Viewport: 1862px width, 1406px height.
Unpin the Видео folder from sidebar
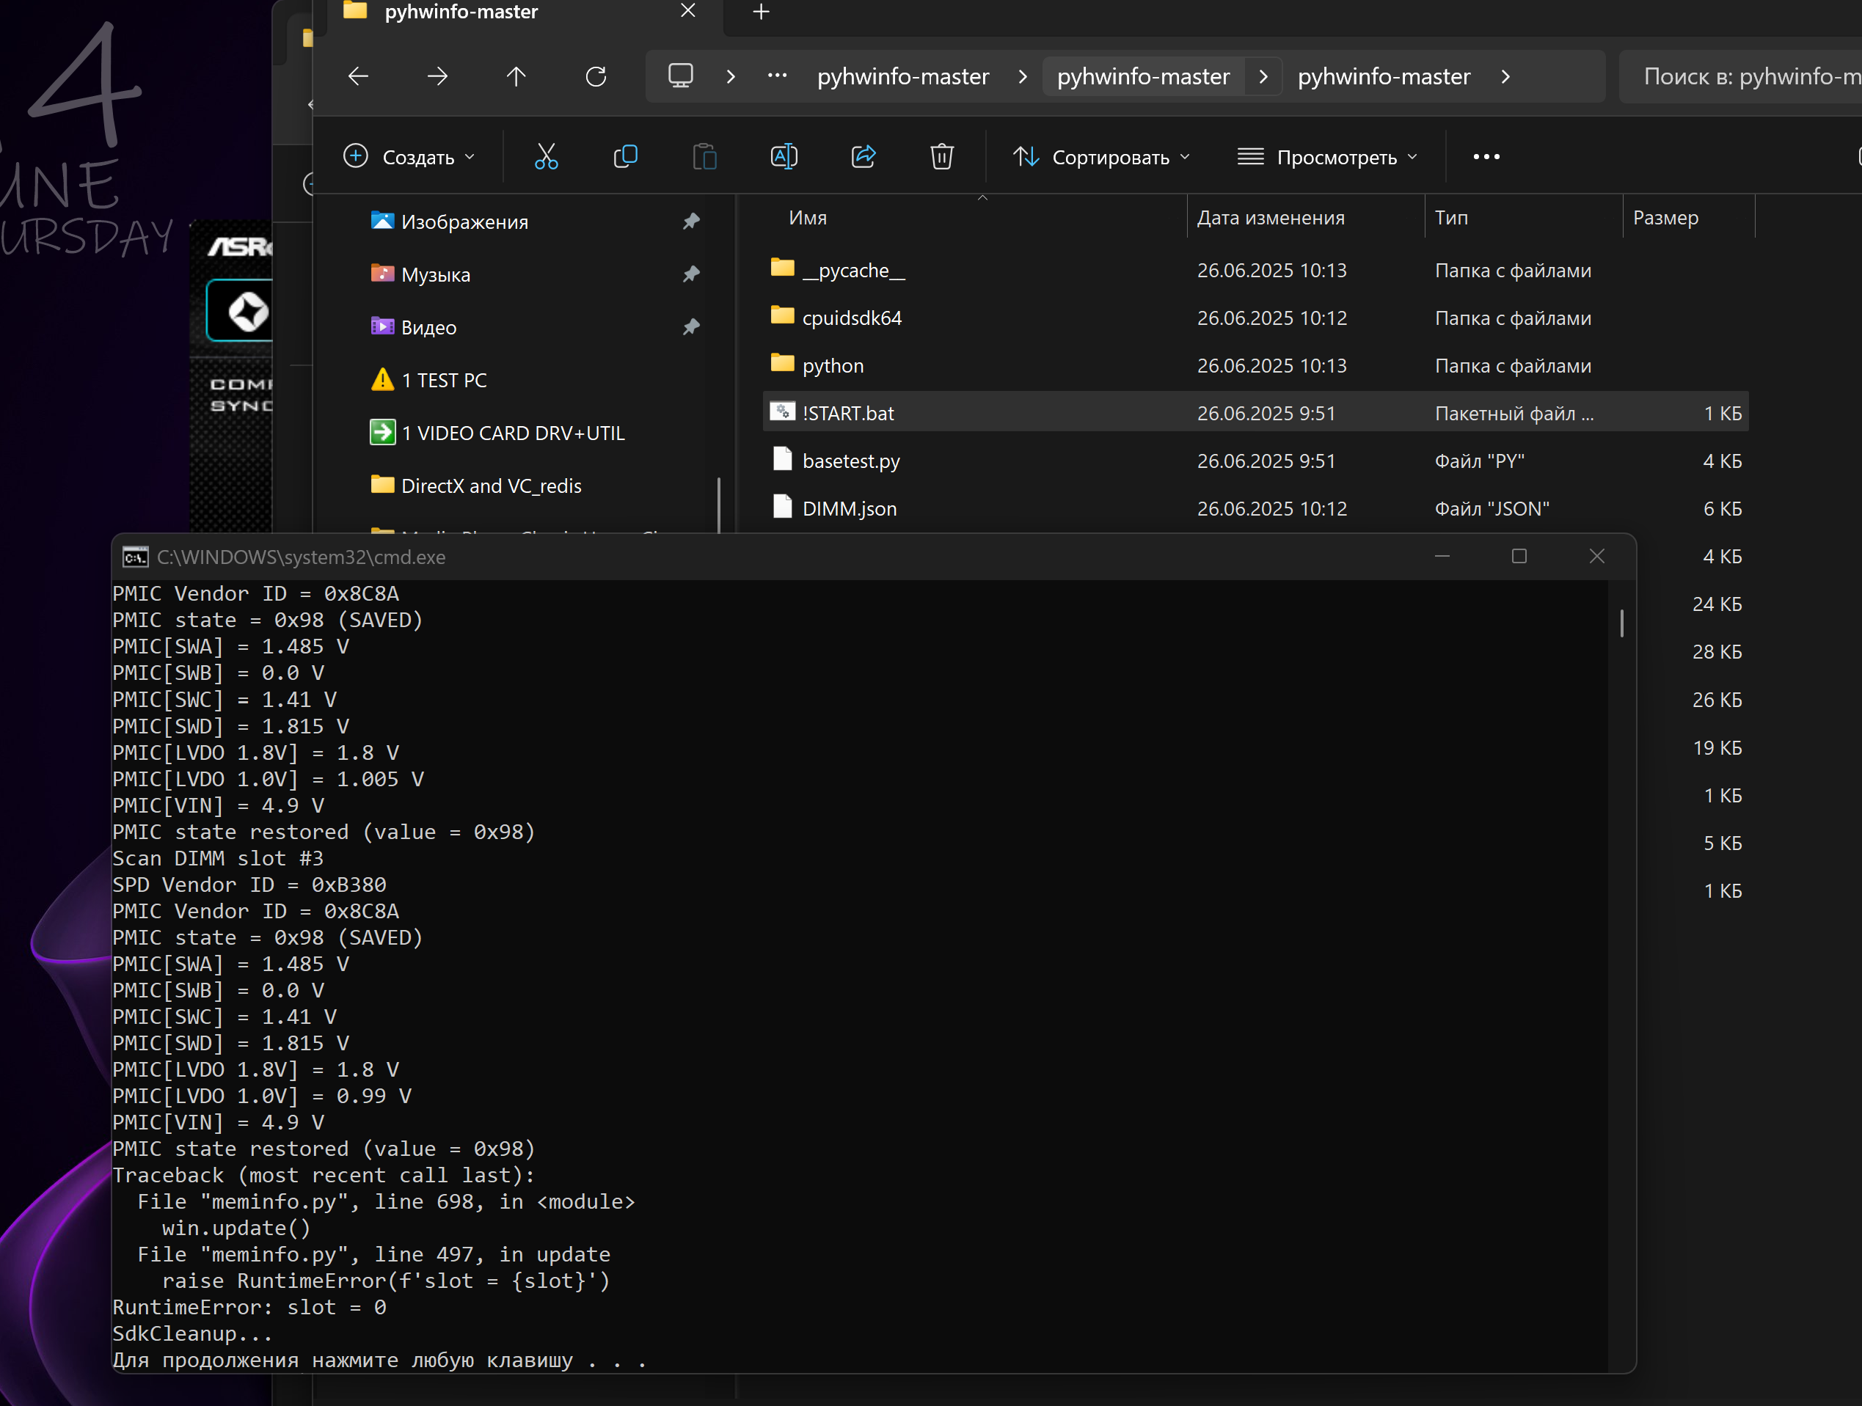[691, 327]
